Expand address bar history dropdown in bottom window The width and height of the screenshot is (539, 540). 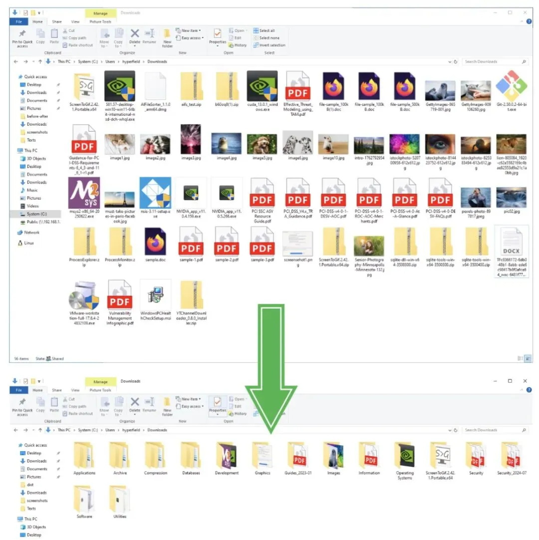[450, 430]
